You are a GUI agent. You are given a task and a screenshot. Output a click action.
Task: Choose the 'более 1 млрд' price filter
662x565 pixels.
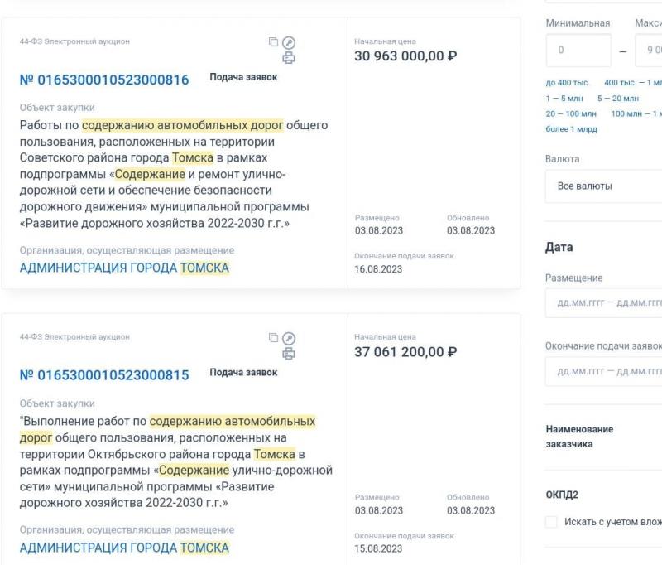(571, 129)
